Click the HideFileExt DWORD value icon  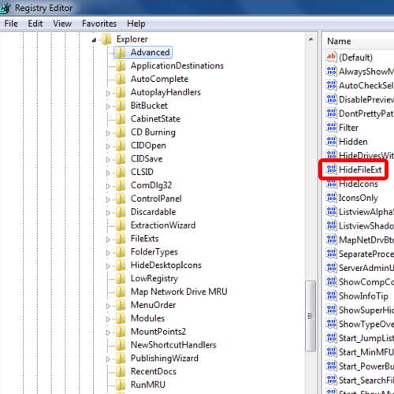(331, 169)
